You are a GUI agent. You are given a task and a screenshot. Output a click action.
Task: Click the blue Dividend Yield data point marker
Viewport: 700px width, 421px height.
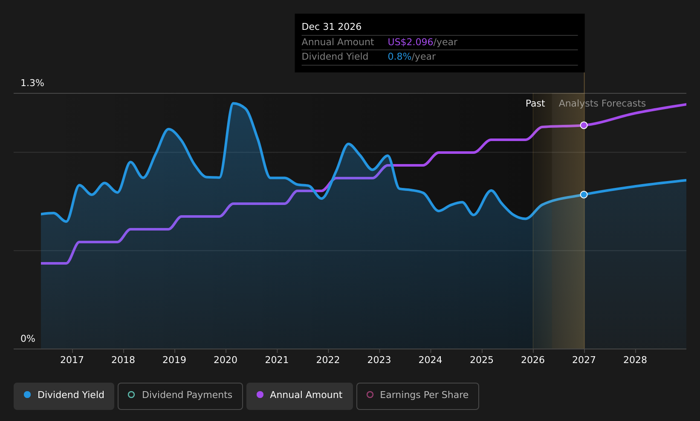coord(584,195)
